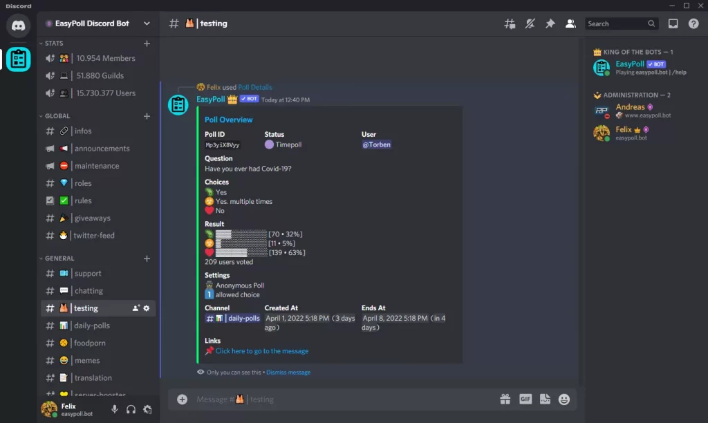Toggle the member list icon
708x423 pixels.
tap(570, 23)
